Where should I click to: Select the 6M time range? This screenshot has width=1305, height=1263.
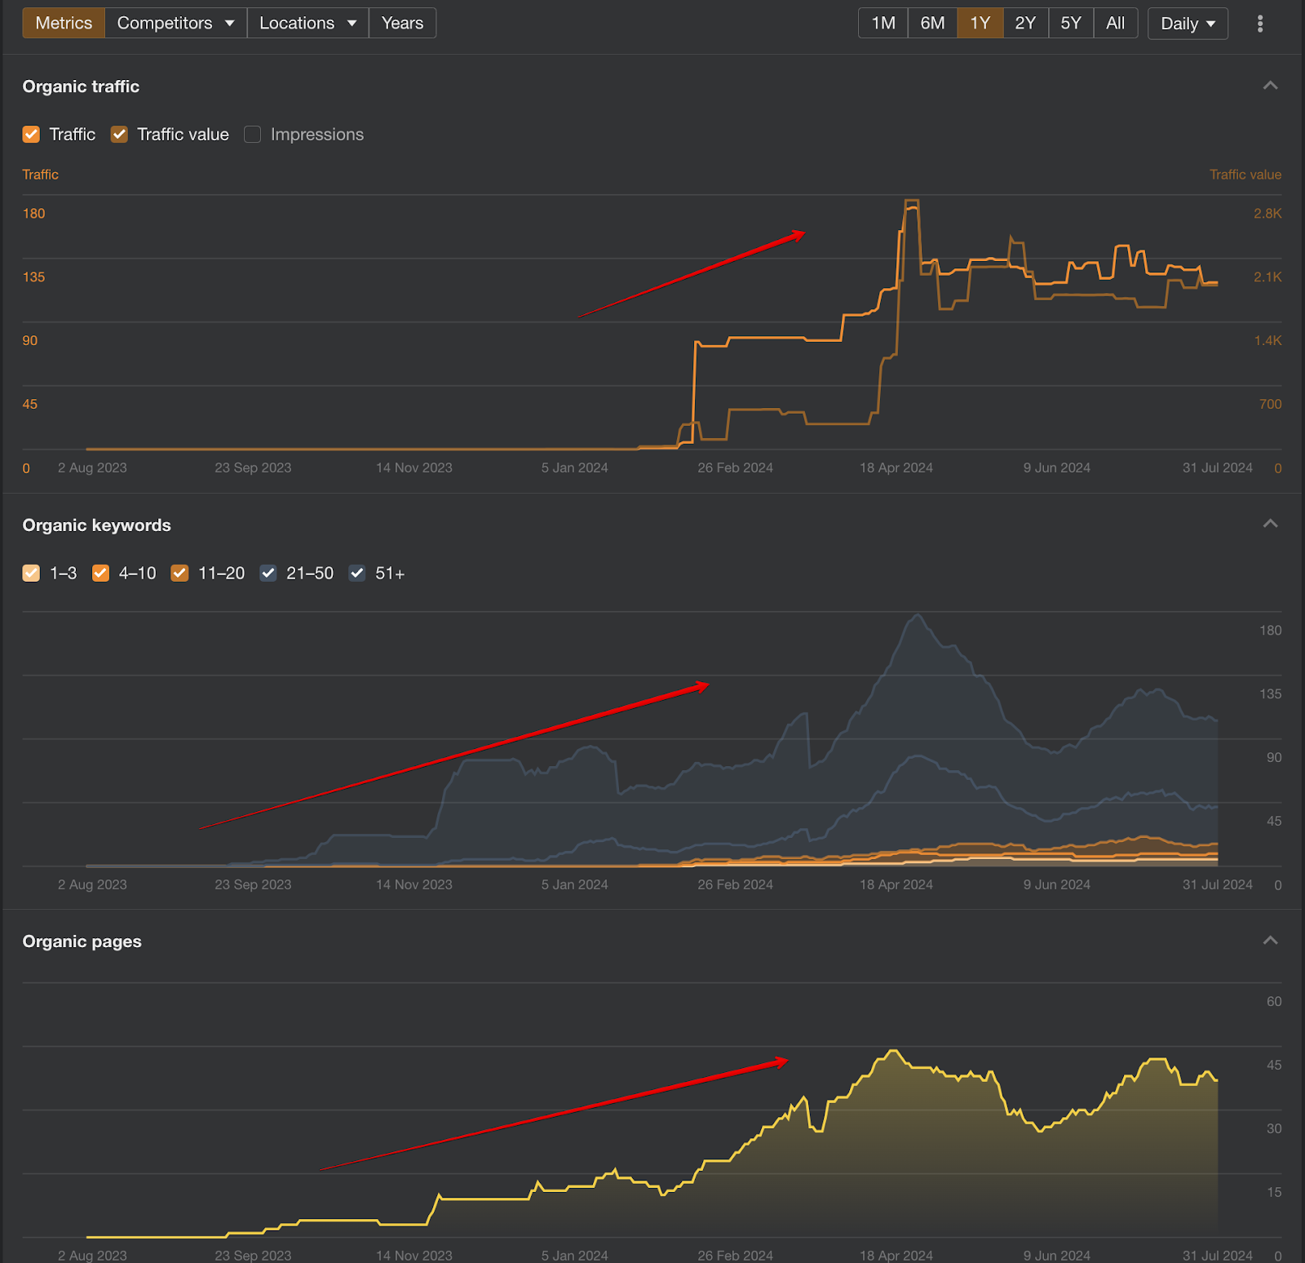tap(932, 23)
